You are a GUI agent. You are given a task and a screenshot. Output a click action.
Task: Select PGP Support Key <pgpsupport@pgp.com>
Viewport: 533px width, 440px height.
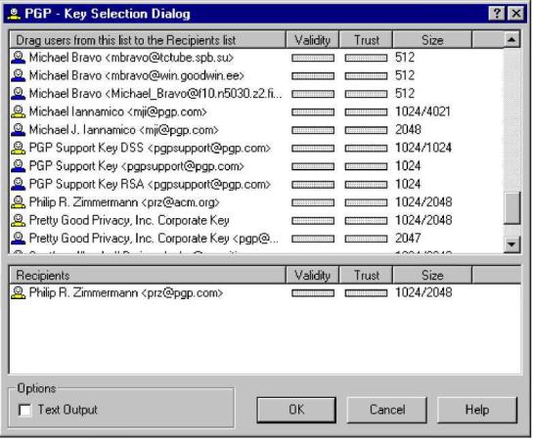[137, 166]
